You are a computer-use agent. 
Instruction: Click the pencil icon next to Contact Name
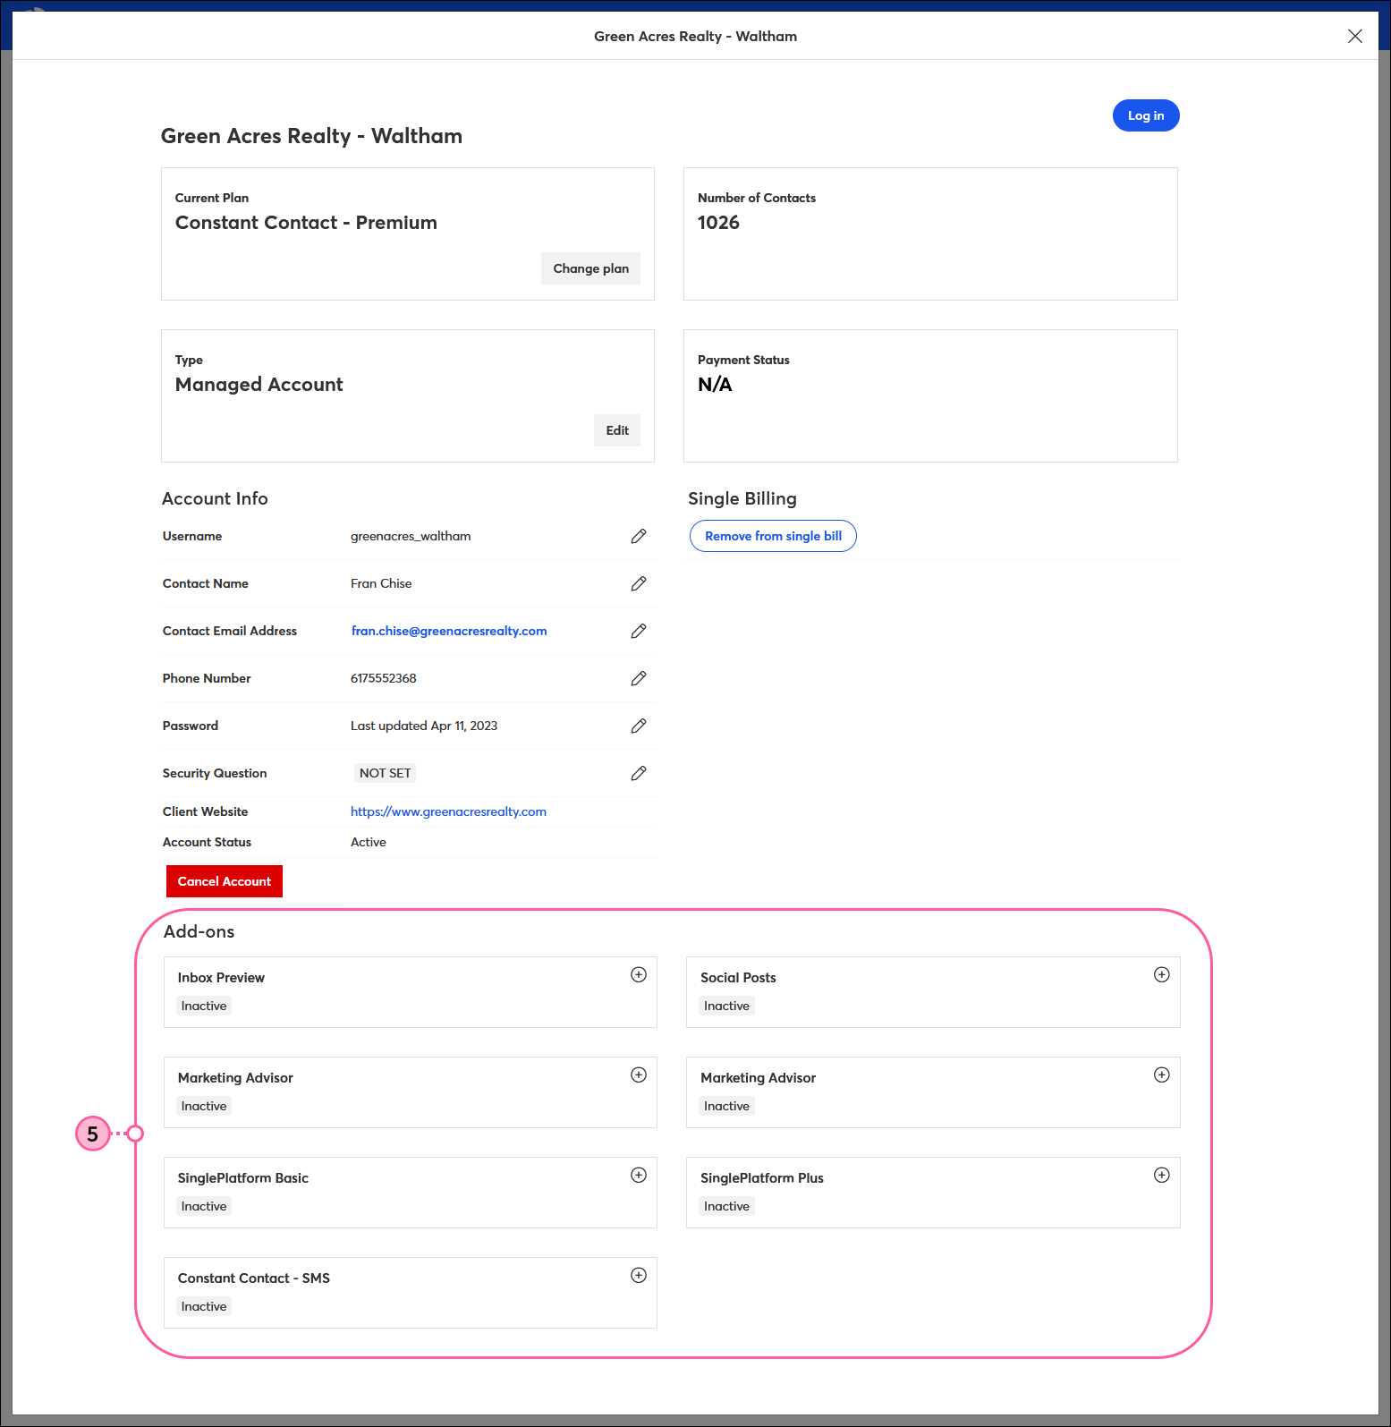tap(639, 583)
